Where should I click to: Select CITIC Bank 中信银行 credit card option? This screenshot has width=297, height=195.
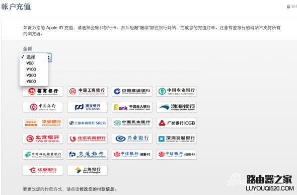[x=177, y=155]
